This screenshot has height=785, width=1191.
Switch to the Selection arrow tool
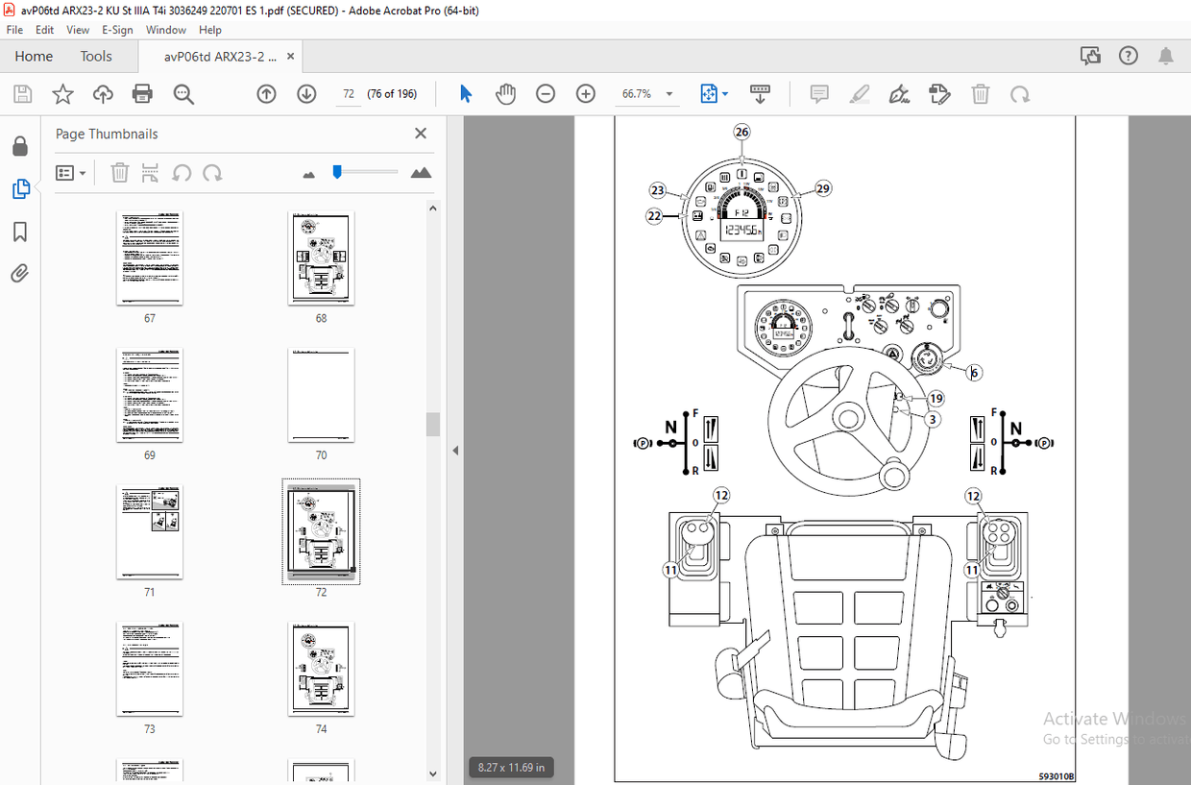(465, 93)
